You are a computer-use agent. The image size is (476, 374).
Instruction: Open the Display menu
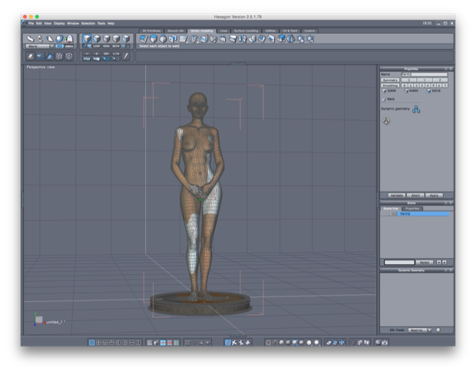(x=59, y=23)
